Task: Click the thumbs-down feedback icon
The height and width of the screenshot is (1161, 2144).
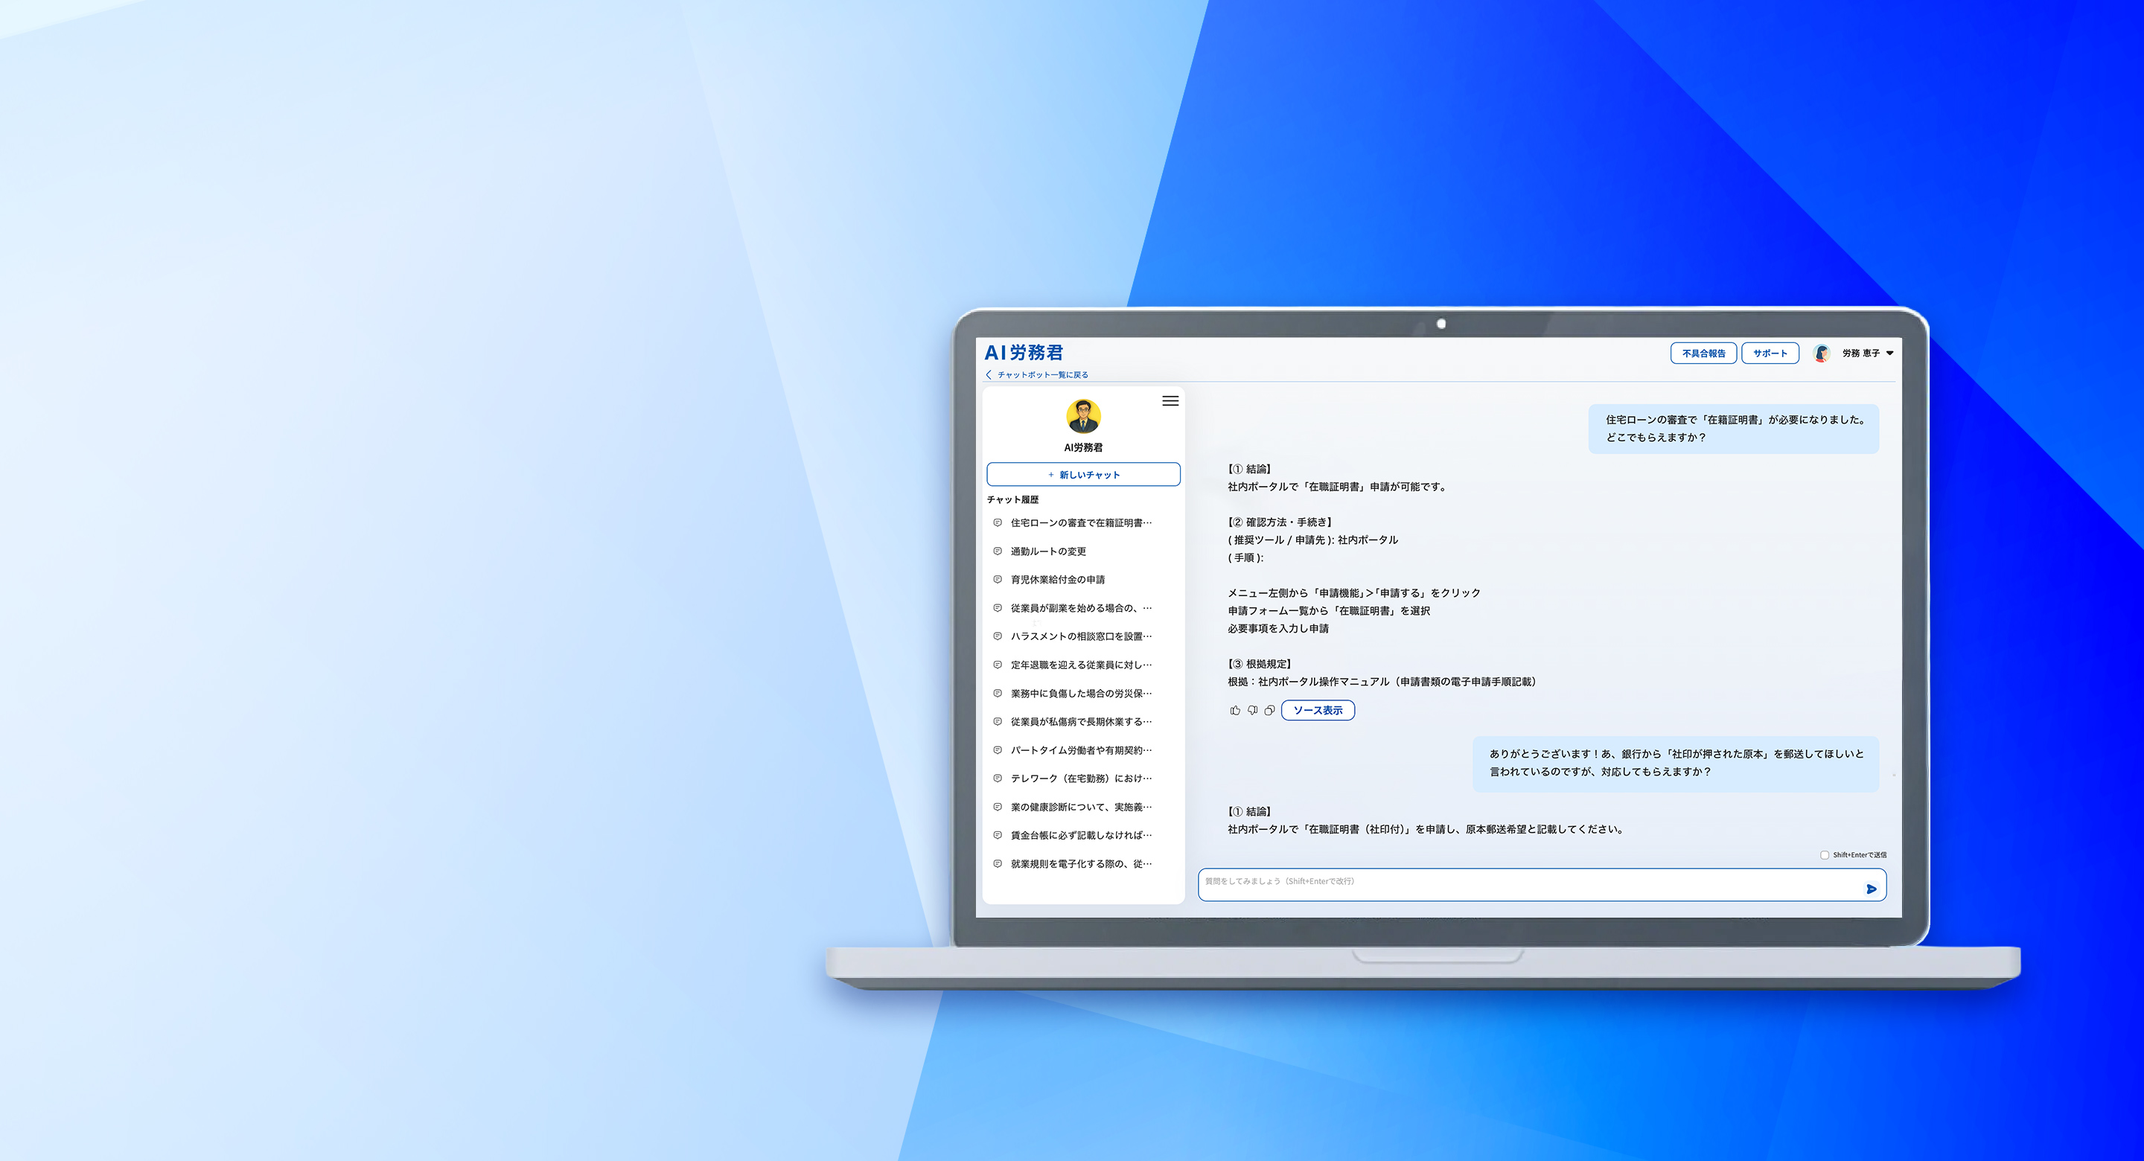Action: coord(1251,710)
